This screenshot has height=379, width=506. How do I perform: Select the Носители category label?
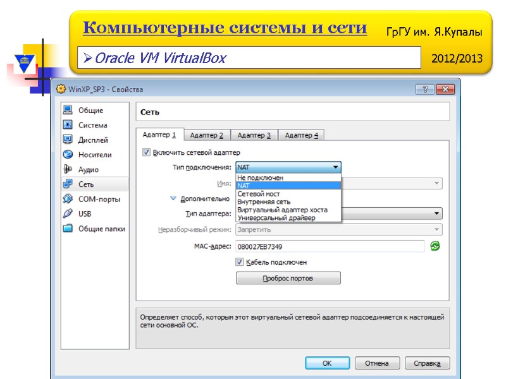tap(95, 155)
